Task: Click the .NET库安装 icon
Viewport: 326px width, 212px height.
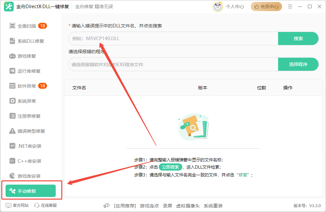Action: point(12,146)
